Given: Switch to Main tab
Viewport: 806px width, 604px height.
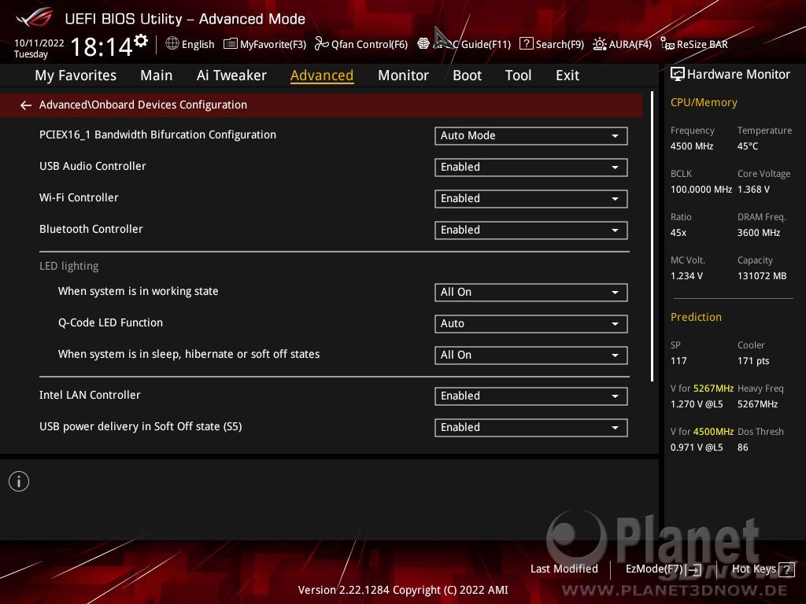Looking at the screenshot, I should (157, 75).
